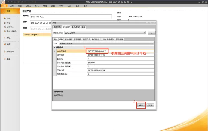Click the 打开 (Open) folder icon
This screenshot has width=208, height=131.
click(x=5, y=19)
